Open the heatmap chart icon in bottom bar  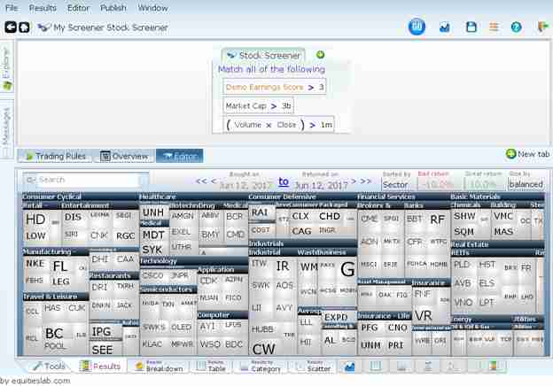[349, 367]
